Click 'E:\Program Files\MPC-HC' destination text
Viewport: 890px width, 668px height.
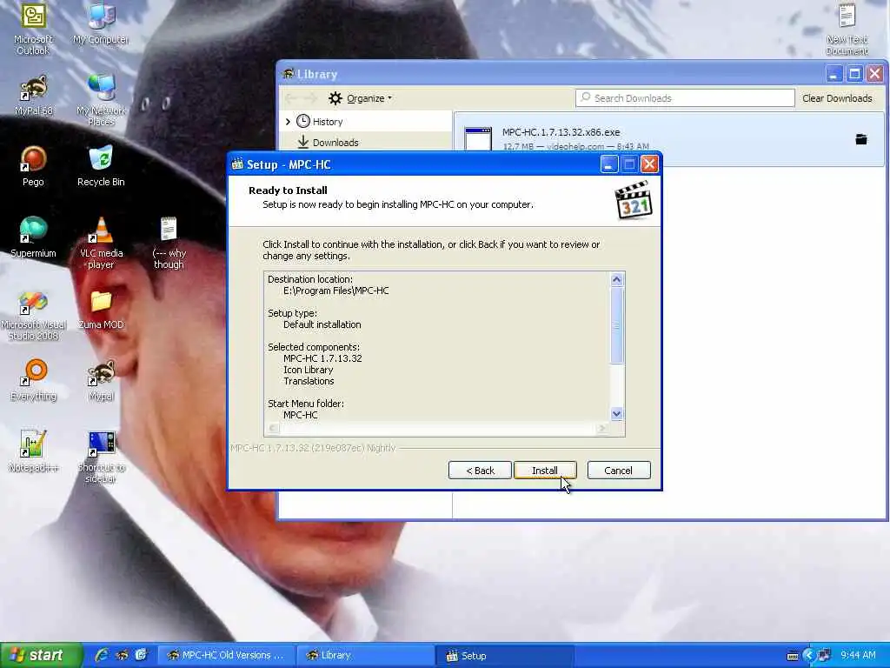(x=336, y=291)
